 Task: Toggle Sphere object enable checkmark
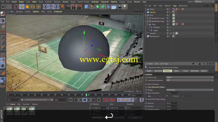(x=171, y=12)
